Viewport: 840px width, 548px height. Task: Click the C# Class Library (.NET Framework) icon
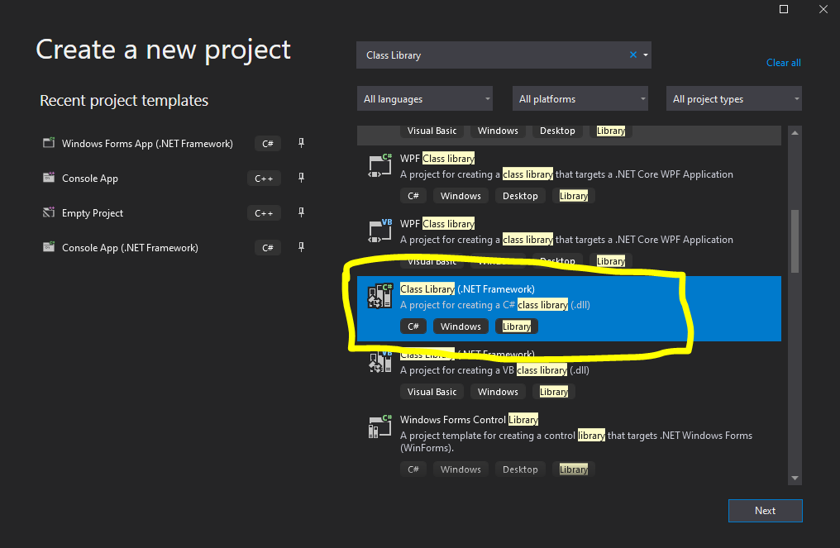pyautogui.click(x=379, y=296)
